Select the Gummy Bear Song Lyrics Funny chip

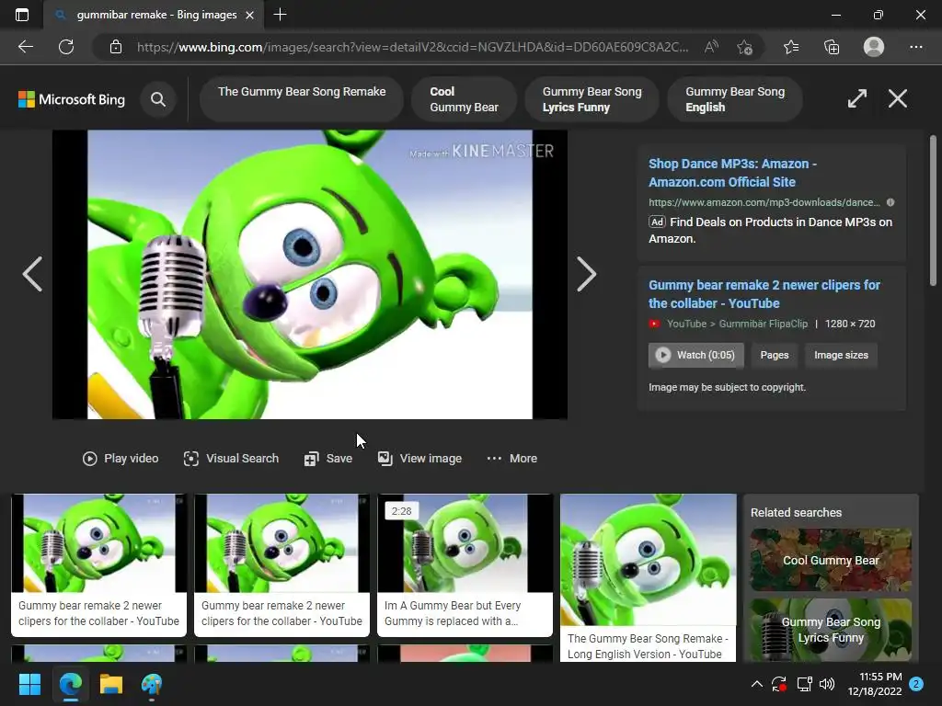click(592, 99)
